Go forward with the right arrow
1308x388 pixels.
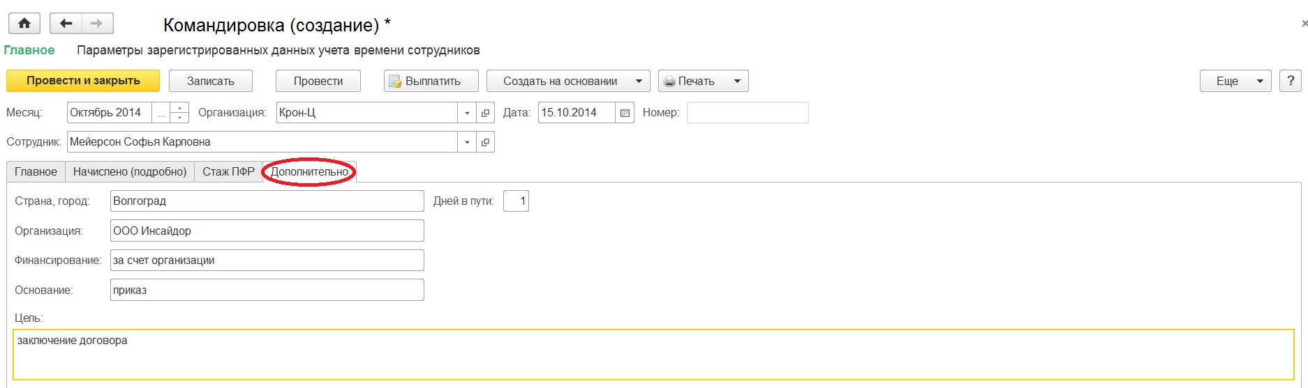click(97, 24)
